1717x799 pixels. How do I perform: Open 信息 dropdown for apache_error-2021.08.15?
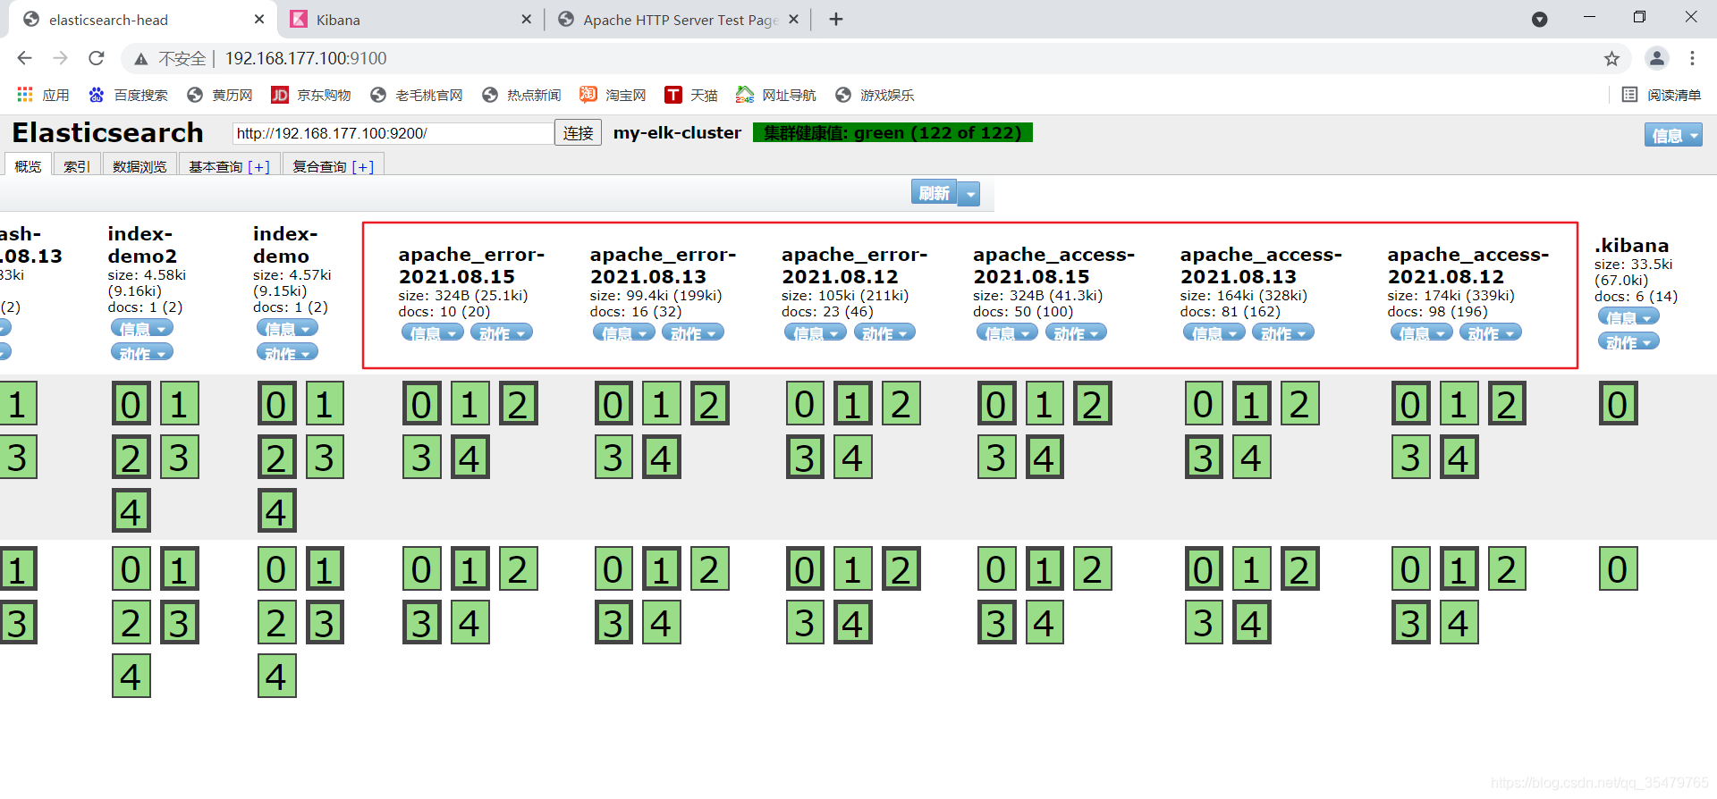pos(433,332)
